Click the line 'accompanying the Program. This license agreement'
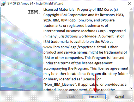Image resolution: width=134 pixels, height=102 pixels. click(x=86, y=68)
